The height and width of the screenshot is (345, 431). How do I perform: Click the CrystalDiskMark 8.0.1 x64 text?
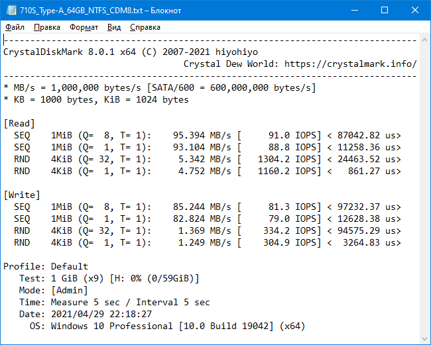[x=70, y=52]
